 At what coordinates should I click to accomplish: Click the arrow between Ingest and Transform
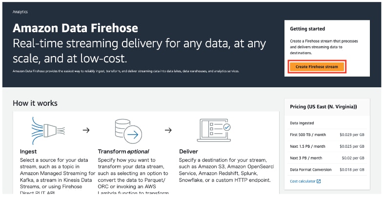(x=86, y=130)
